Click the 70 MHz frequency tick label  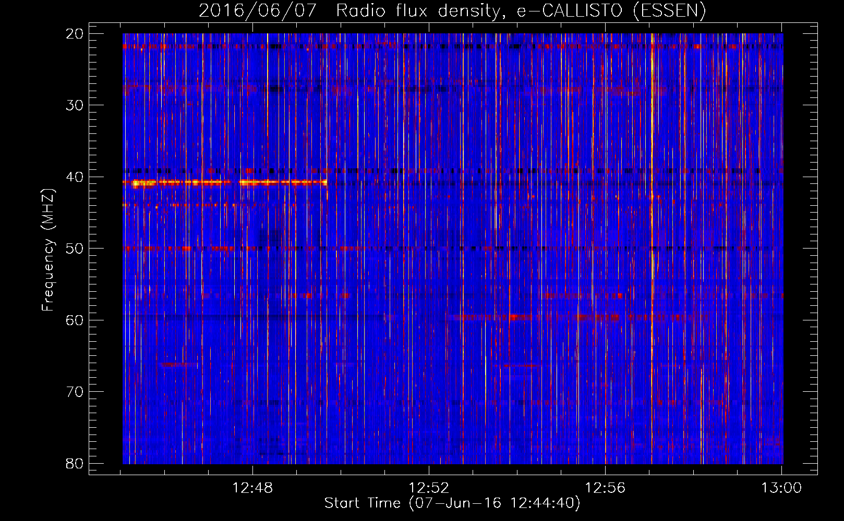(75, 392)
